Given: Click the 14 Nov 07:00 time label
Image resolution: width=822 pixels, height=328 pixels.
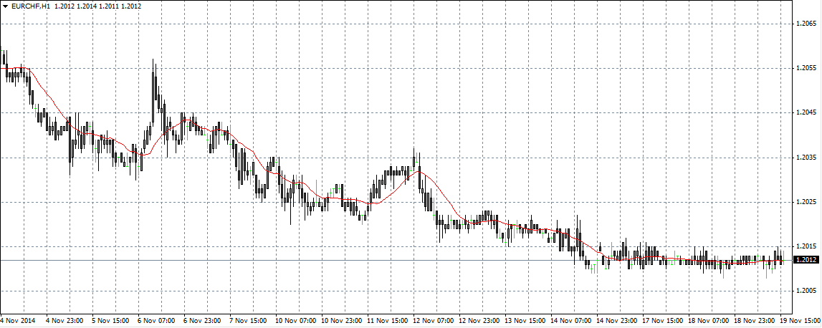Looking at the screenshot, I should click(570, 320).
